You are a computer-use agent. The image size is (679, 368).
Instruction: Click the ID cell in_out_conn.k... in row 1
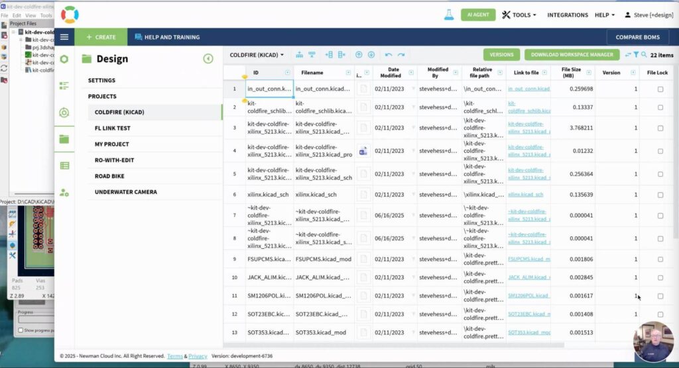coord(269,89)
